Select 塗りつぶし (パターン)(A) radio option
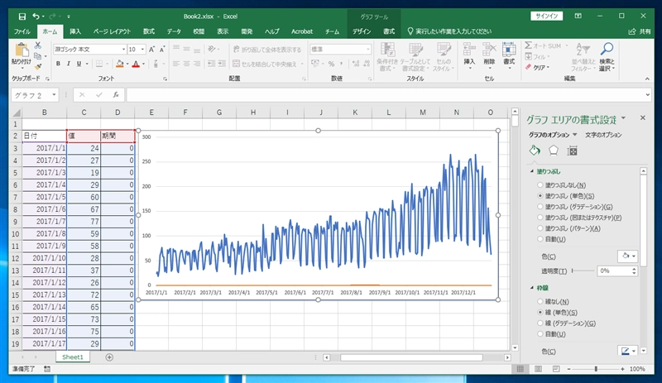 pyautogui.click(x=540, y=228)
